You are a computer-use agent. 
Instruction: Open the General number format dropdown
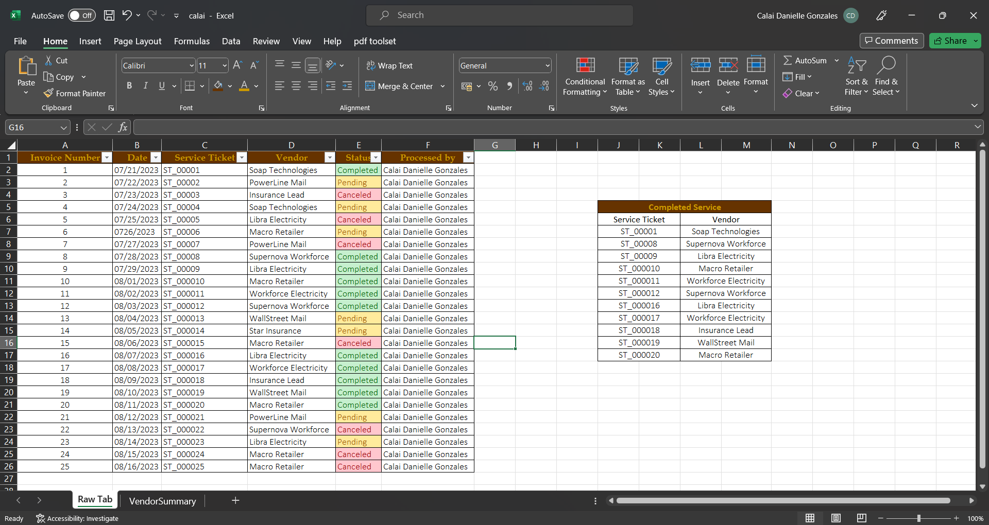[x=547, y=65]
